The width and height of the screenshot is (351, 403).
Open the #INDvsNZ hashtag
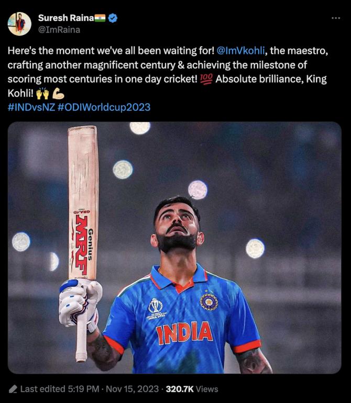click(31, 107)
